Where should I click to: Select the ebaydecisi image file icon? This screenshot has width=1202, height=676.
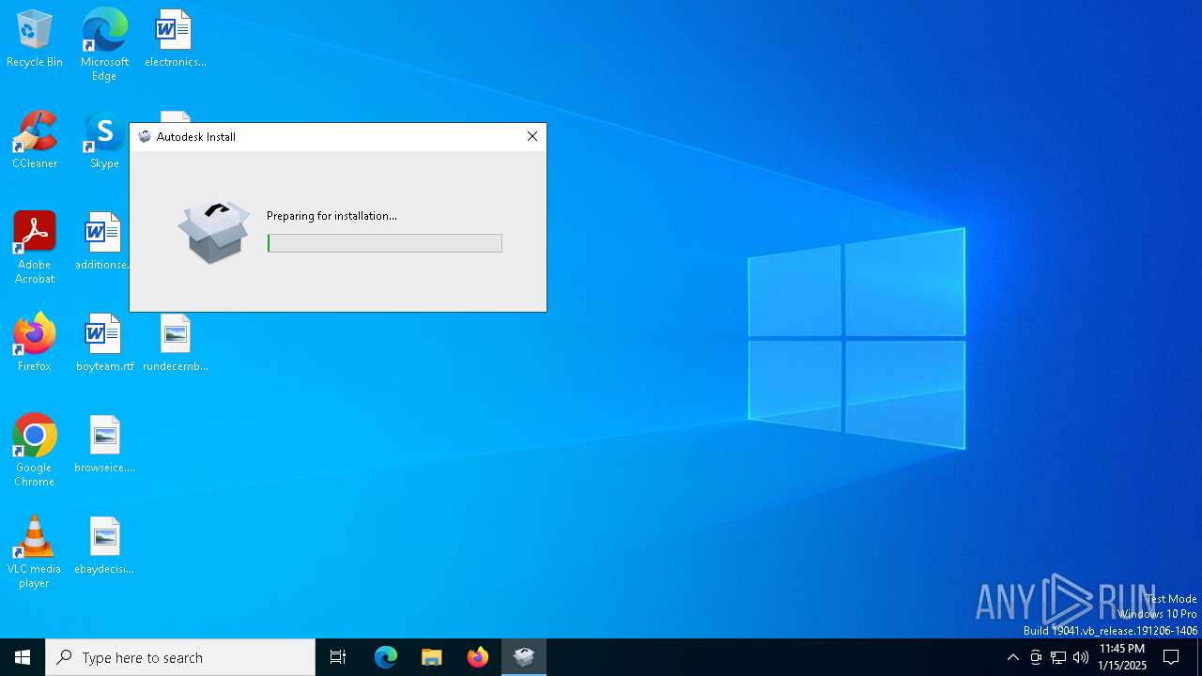click(104, 545)
